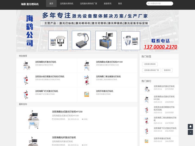Open 沈阳海鸥飞行式激光打标机 in 热门排行
Viewport: 195px width, 146px height.
tap(165, 128)
